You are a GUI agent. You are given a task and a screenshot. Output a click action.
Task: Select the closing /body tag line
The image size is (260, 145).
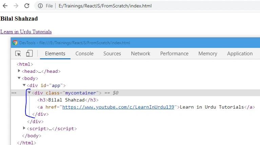point(32,136)
